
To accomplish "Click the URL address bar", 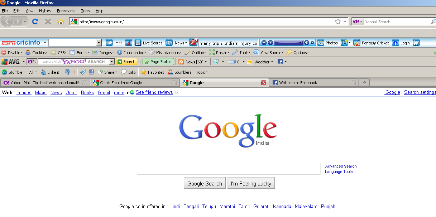I will [206, 22].
